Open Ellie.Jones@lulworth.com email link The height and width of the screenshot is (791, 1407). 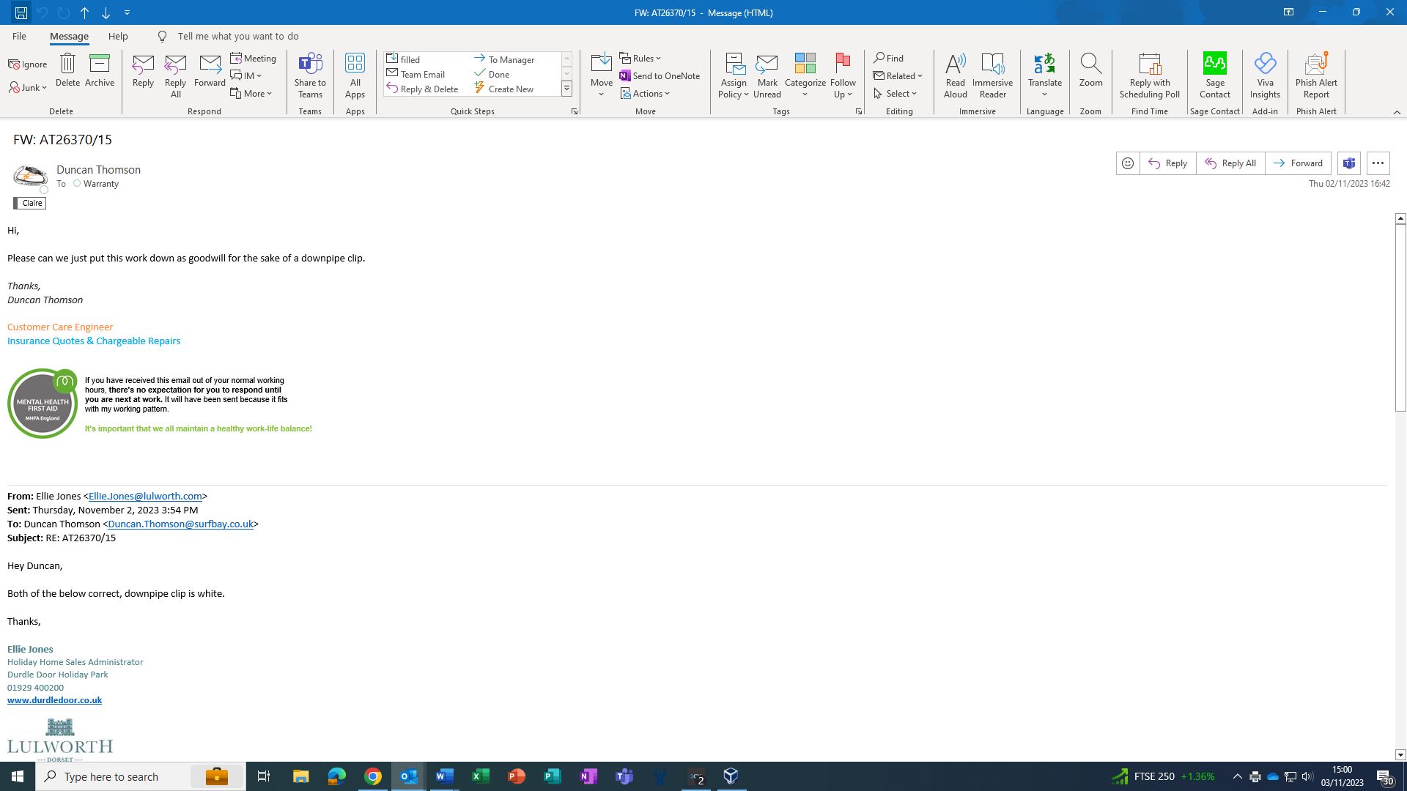click(145, 497)
